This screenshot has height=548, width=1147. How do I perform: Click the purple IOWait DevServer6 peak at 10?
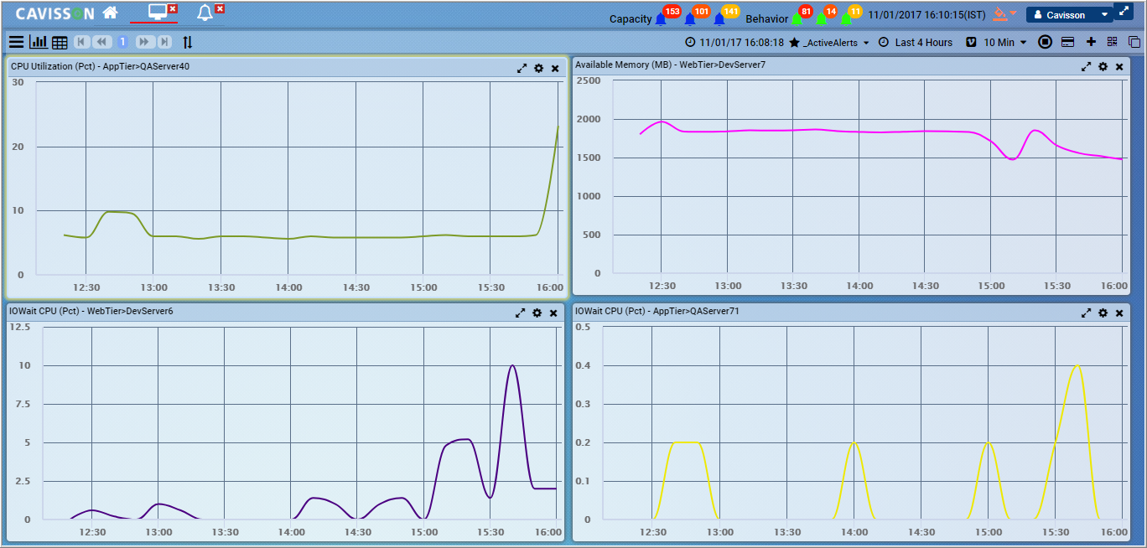point(512,367)
